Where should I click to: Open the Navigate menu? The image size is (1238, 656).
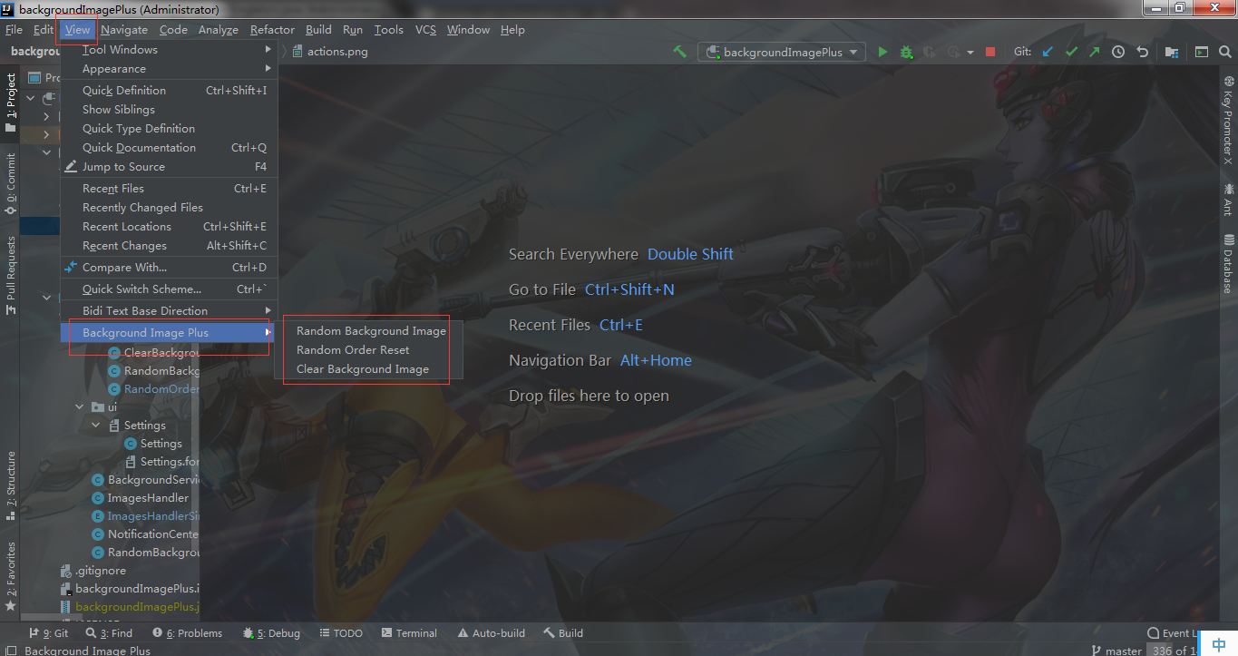click(x=124, y=30)
